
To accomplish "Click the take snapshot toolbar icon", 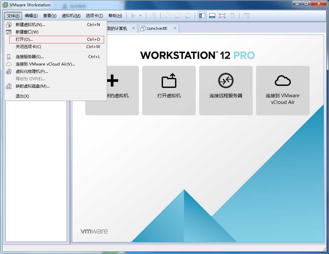I will point(167,16).
